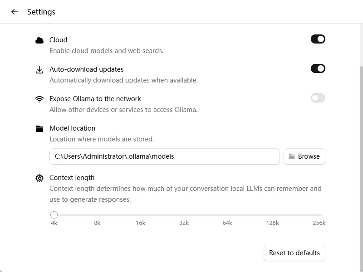This screenshot has height=272, width=363.
Task: Click Reset to defaults button
Action: pos(294,253)
